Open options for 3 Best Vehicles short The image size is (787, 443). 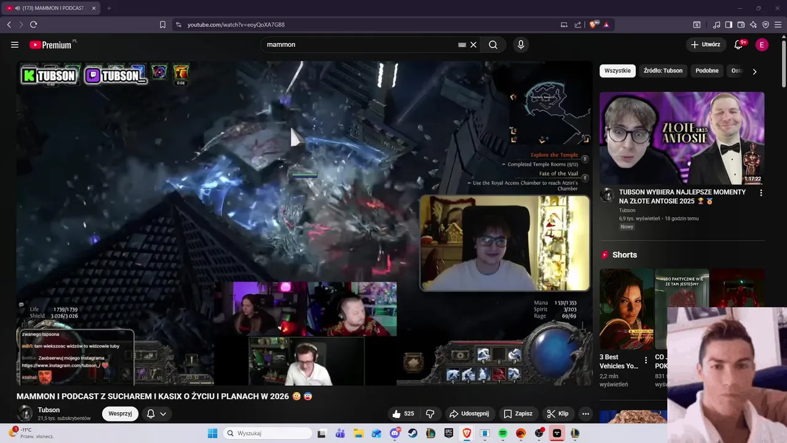pyautogui.click(x=646, y=360)
